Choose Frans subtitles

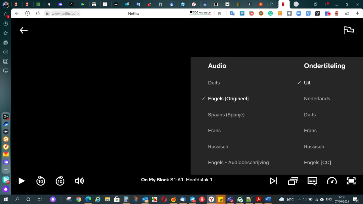click(310, 131)
